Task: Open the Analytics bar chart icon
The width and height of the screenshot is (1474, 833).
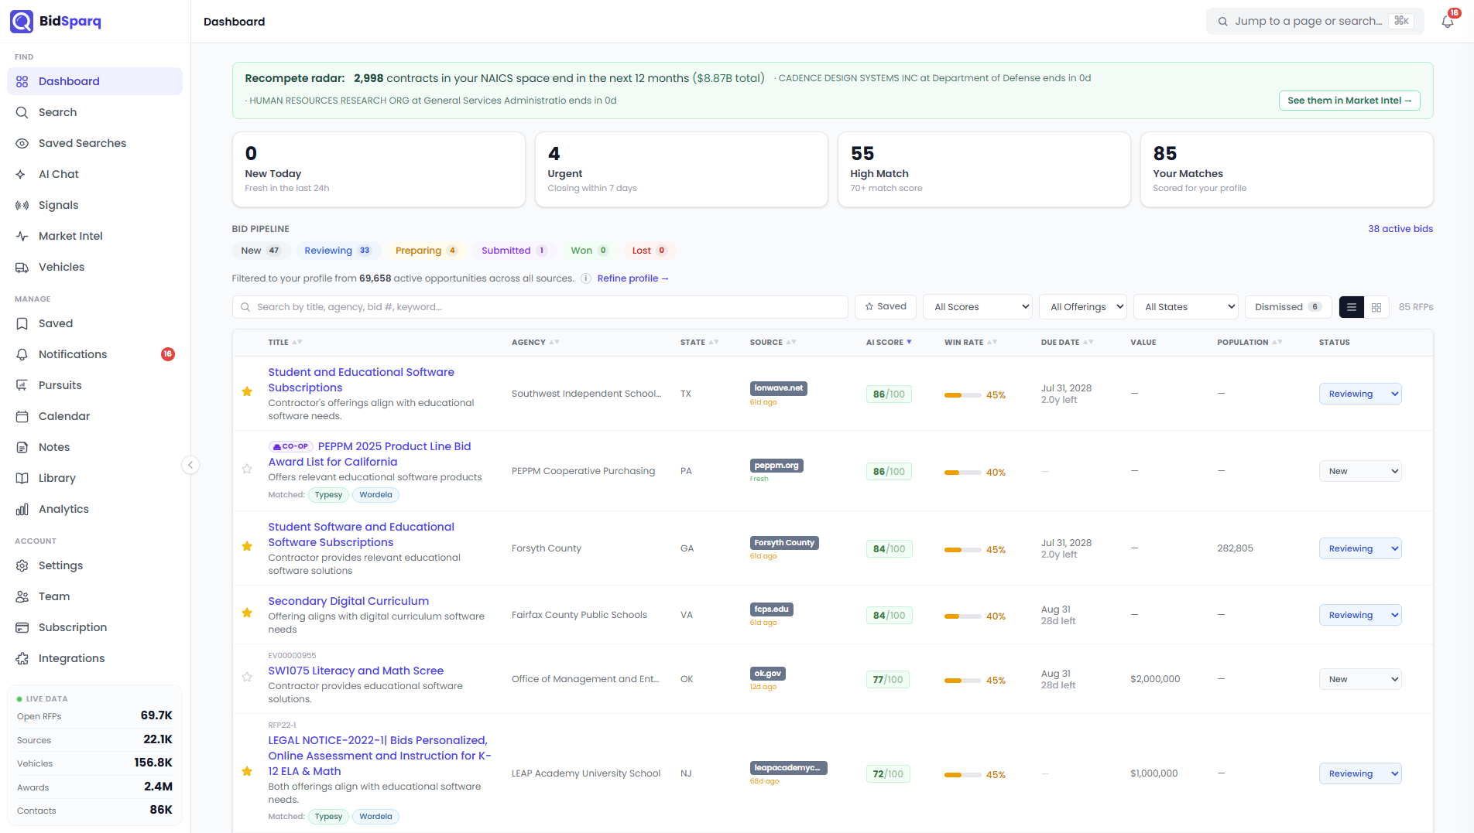Action: (x=22, y=509)
